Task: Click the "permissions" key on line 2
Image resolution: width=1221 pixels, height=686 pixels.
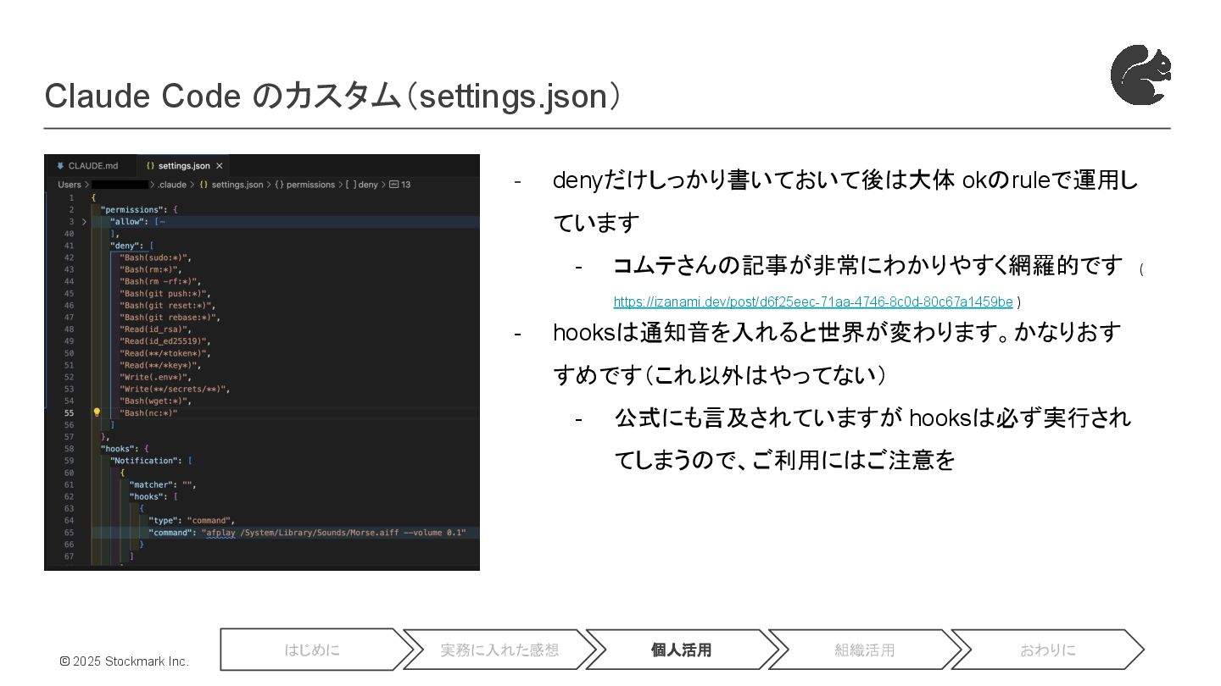Action: click(x=133, y=209)
